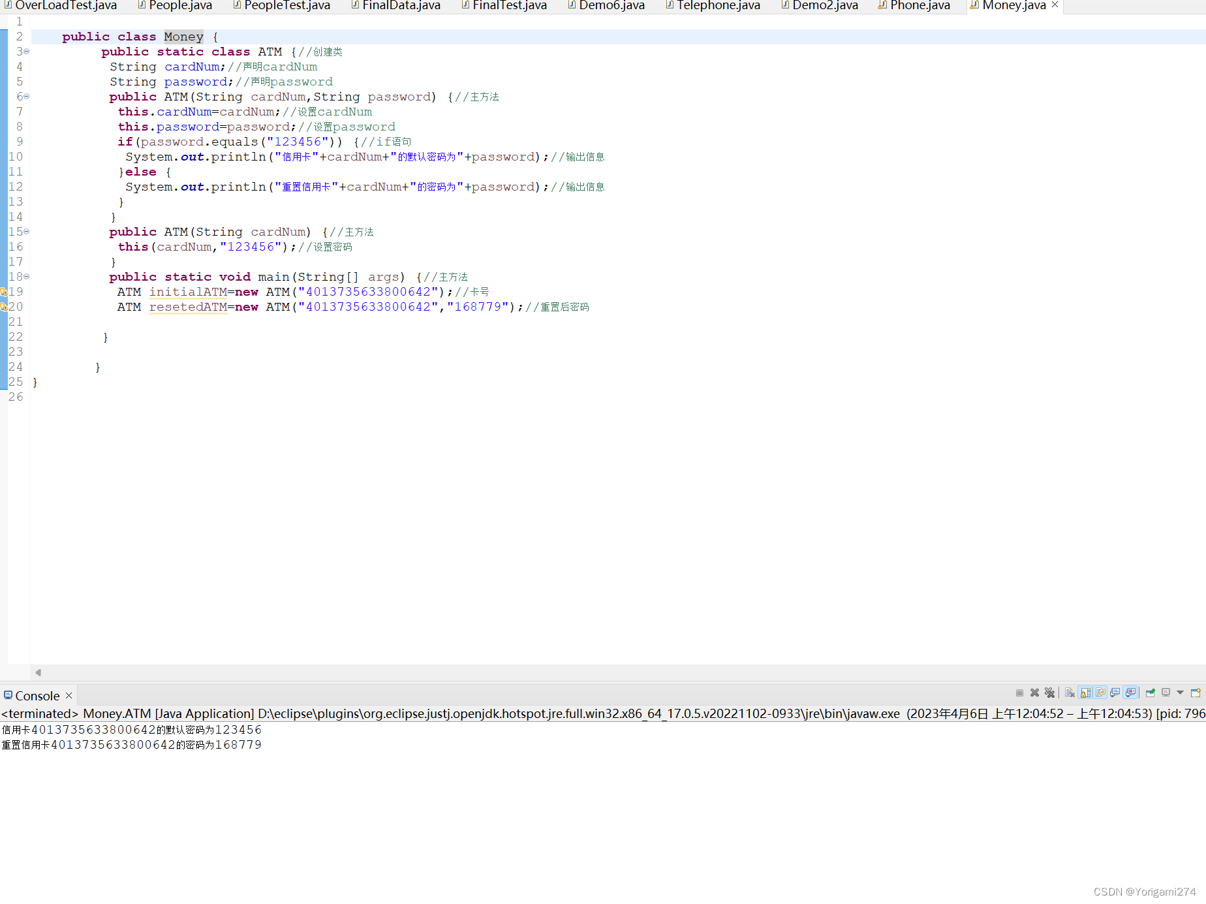Open the FinalData.java editor tab

coord(395,5)
